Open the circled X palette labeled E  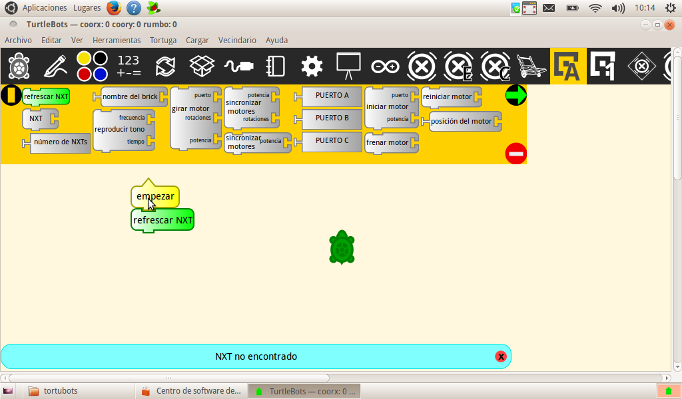pyautogui.click(x=458, y=66)
